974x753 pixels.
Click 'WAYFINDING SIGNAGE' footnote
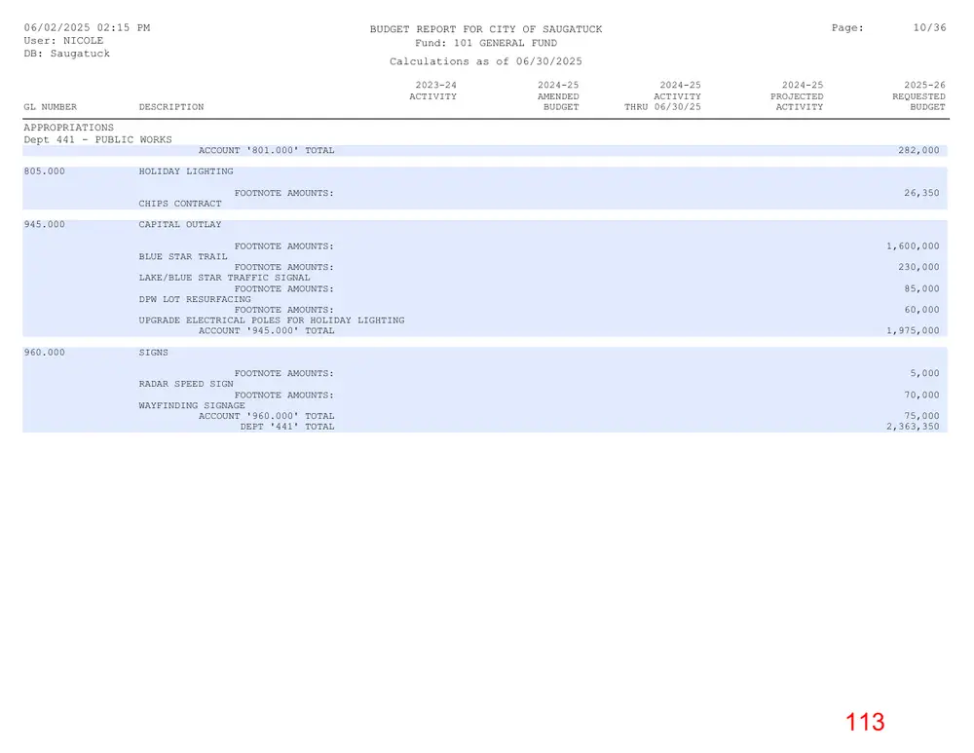click(x=192, y=405)
